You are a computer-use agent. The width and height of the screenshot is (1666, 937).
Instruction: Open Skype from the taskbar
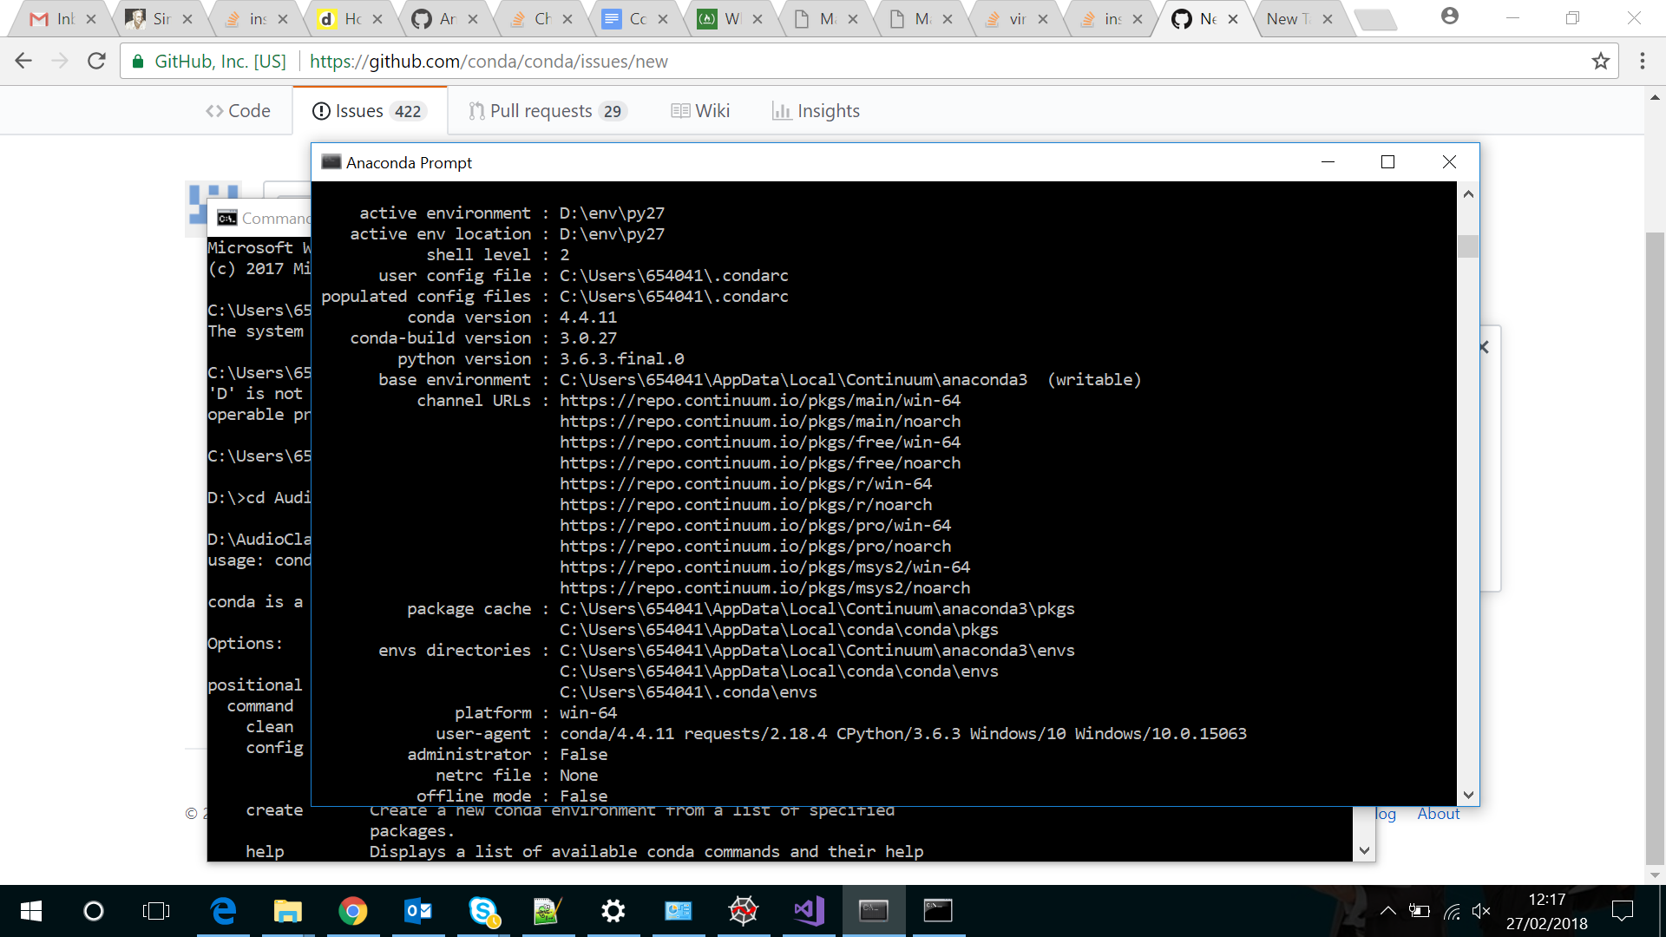click(x=483, y=911)
